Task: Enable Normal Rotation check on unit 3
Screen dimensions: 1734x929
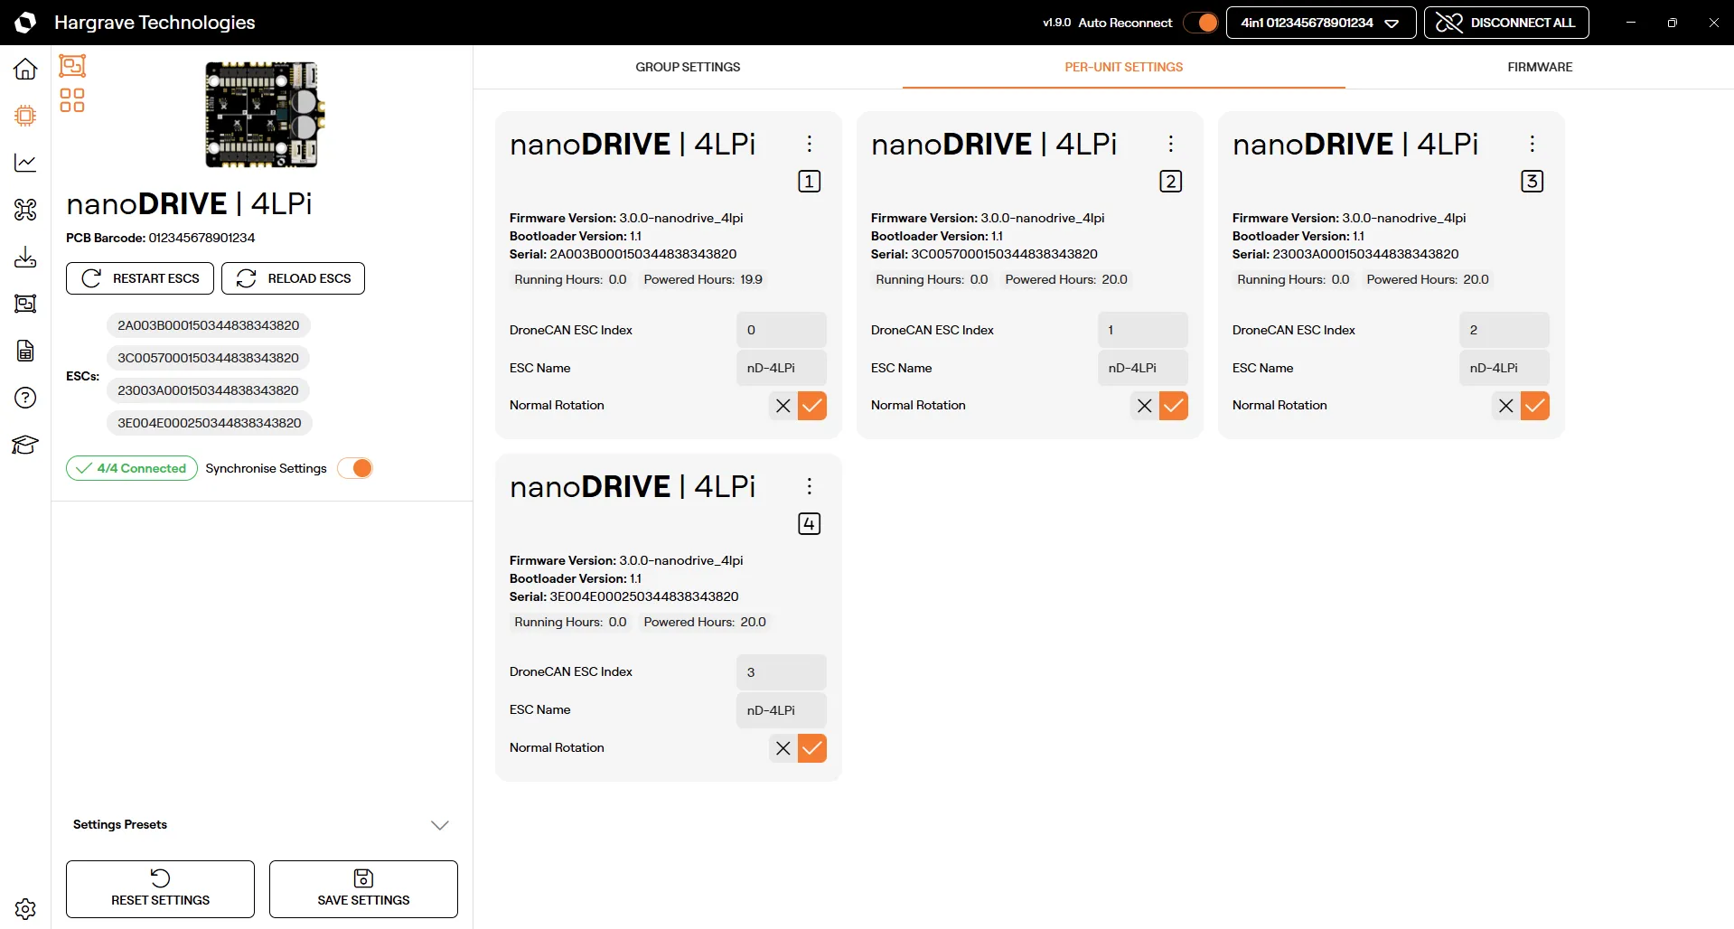Action: 1535,406
